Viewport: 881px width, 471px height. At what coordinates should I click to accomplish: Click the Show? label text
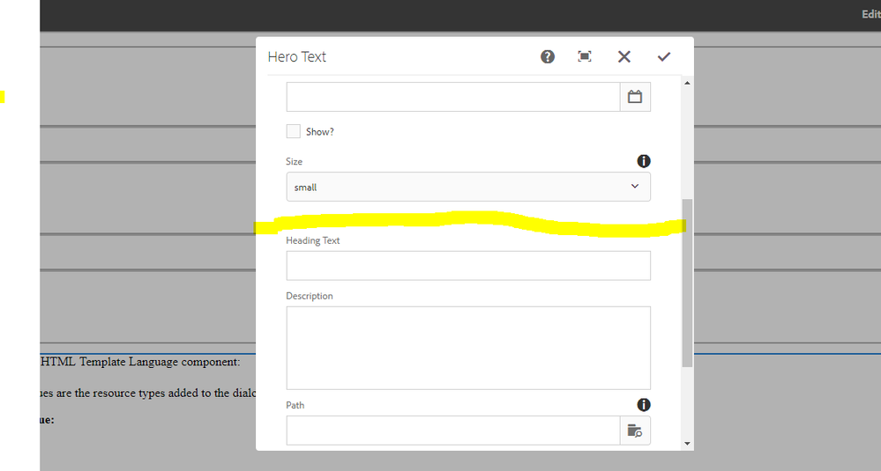[x=320, y=132]
